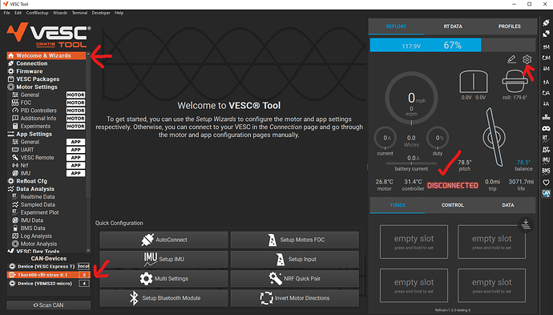553x315 pixels.
Task: Select Device (VESC Express T) CAN device
Action: point(49,266)
